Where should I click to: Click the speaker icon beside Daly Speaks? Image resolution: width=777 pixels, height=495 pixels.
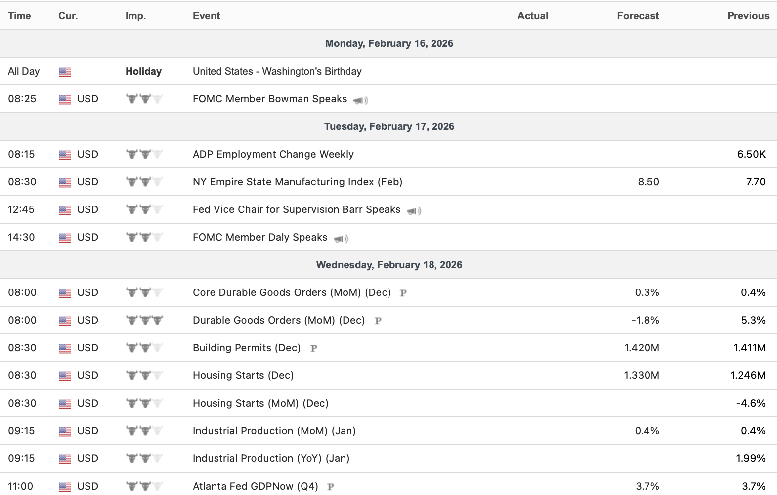341,239
